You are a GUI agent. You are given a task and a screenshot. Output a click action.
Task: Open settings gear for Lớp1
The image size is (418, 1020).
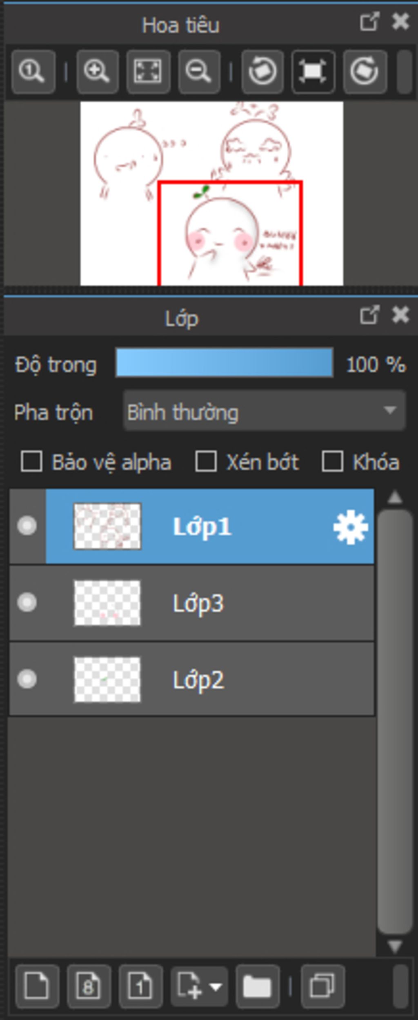[350, 528]
